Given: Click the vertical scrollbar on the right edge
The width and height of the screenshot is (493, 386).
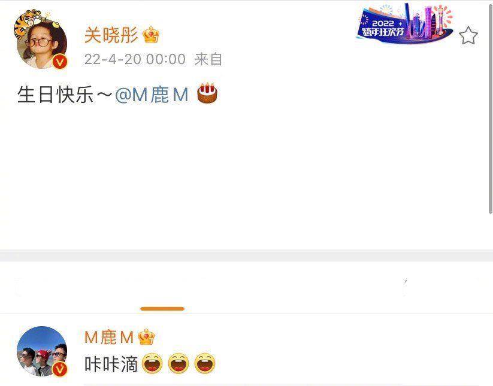Looking at the screenshot, I should 490,109.
